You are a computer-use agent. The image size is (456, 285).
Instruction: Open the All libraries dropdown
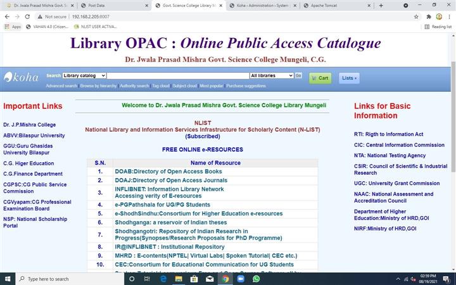coord(272,75)
